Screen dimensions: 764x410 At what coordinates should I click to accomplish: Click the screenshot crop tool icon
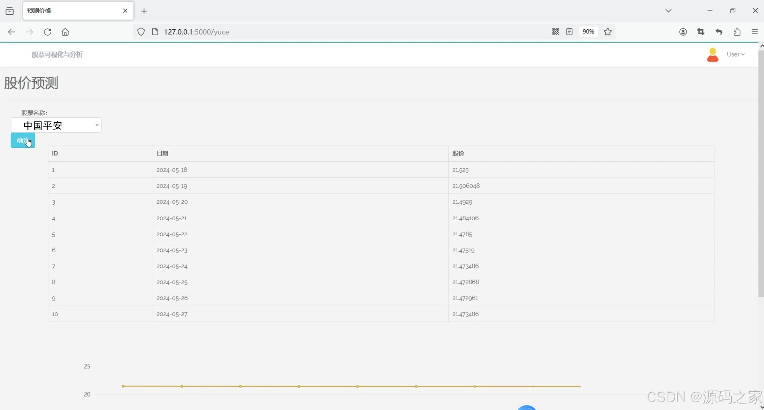701,32
